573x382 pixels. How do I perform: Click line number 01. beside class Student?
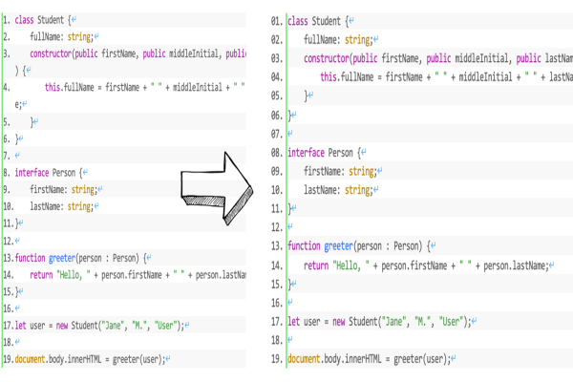point(276,20)
